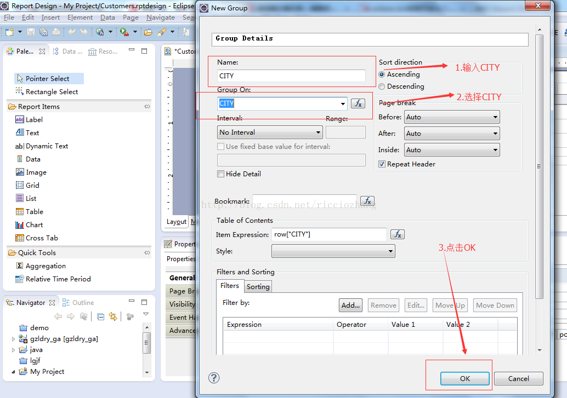The image size is (567, 398).
Task: Select Ascending sort direction
Action: coord(382,74)
